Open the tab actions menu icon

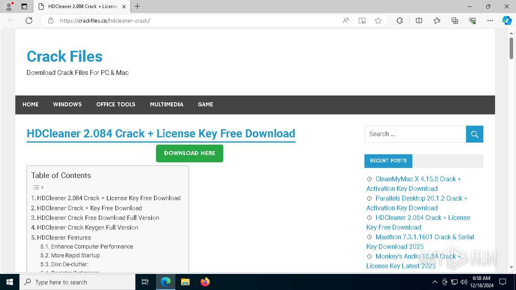[24, 6]
